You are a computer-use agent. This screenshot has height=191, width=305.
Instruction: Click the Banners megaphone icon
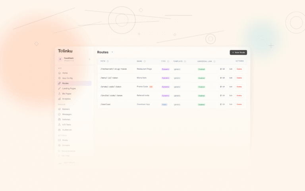[x=59, y=109]
